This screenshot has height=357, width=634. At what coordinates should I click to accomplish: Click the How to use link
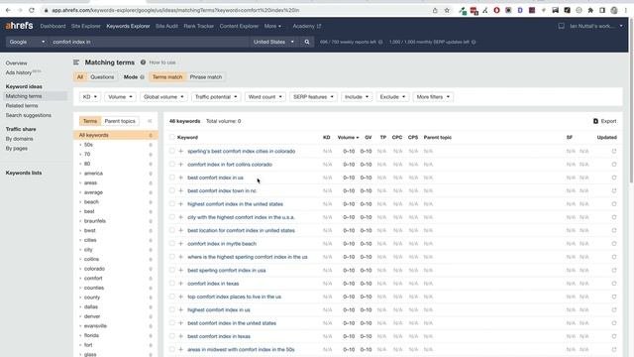point(162,62)
